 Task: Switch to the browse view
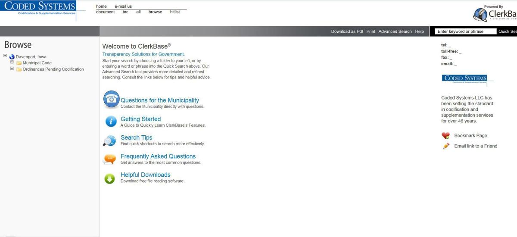click(155, 12)
